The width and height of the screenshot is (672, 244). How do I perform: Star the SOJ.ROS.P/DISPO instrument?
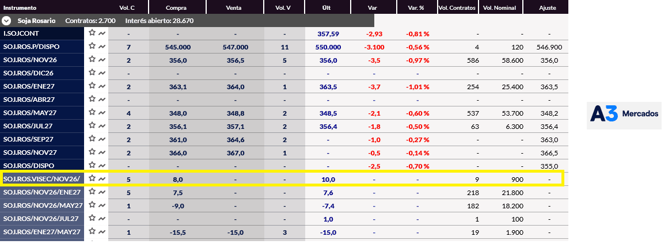pyautogui.click(x=92, y=46)
